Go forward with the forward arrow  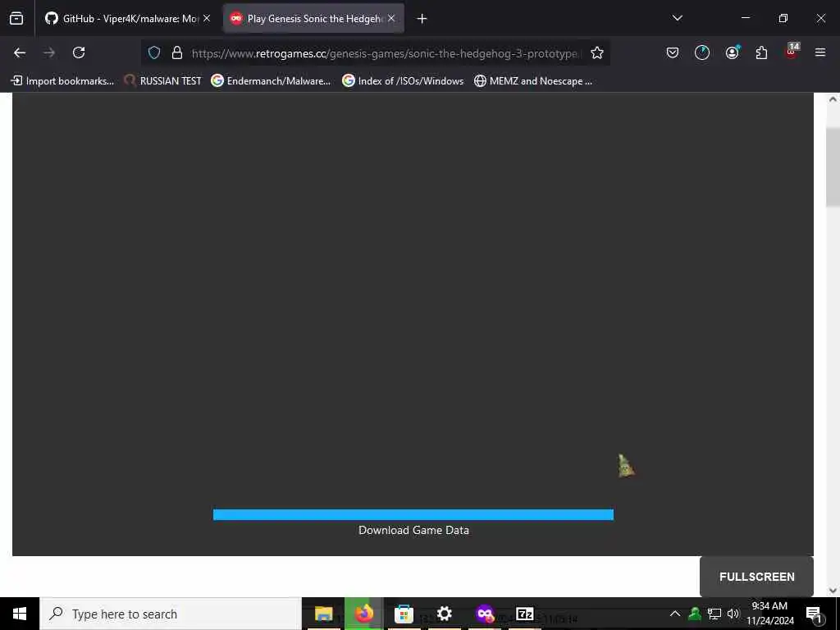pyautogui.click(x=49, y=52)
